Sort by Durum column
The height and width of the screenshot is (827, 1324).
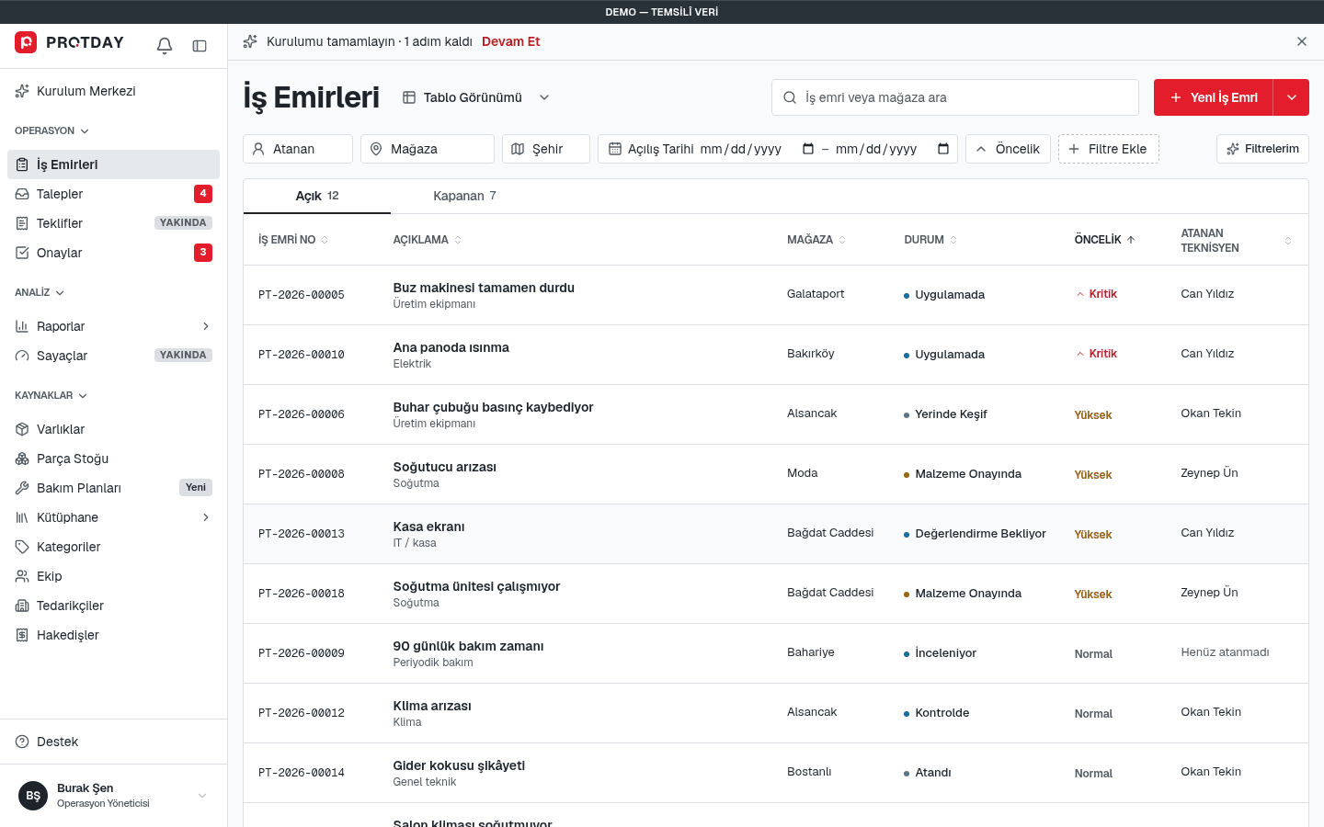click(930, 240)
